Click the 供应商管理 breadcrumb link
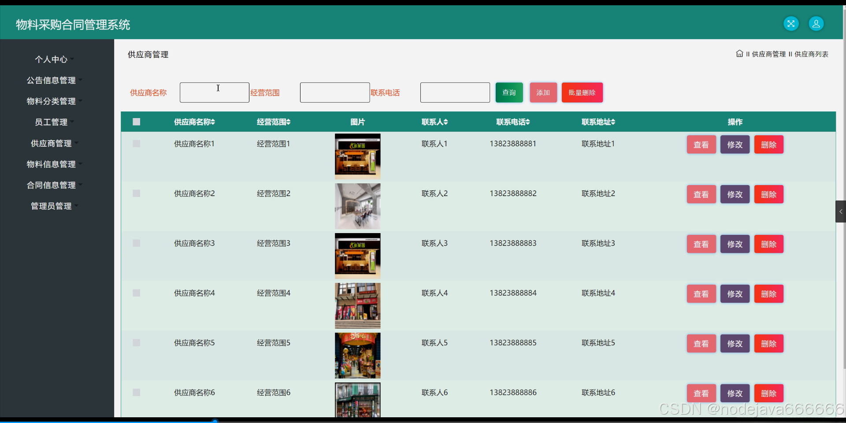Screen dimensions: 846x423 point(769,54)
